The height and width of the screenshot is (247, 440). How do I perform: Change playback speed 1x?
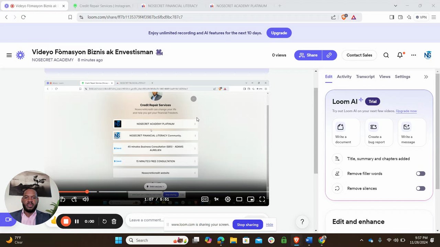pos(216,199)
